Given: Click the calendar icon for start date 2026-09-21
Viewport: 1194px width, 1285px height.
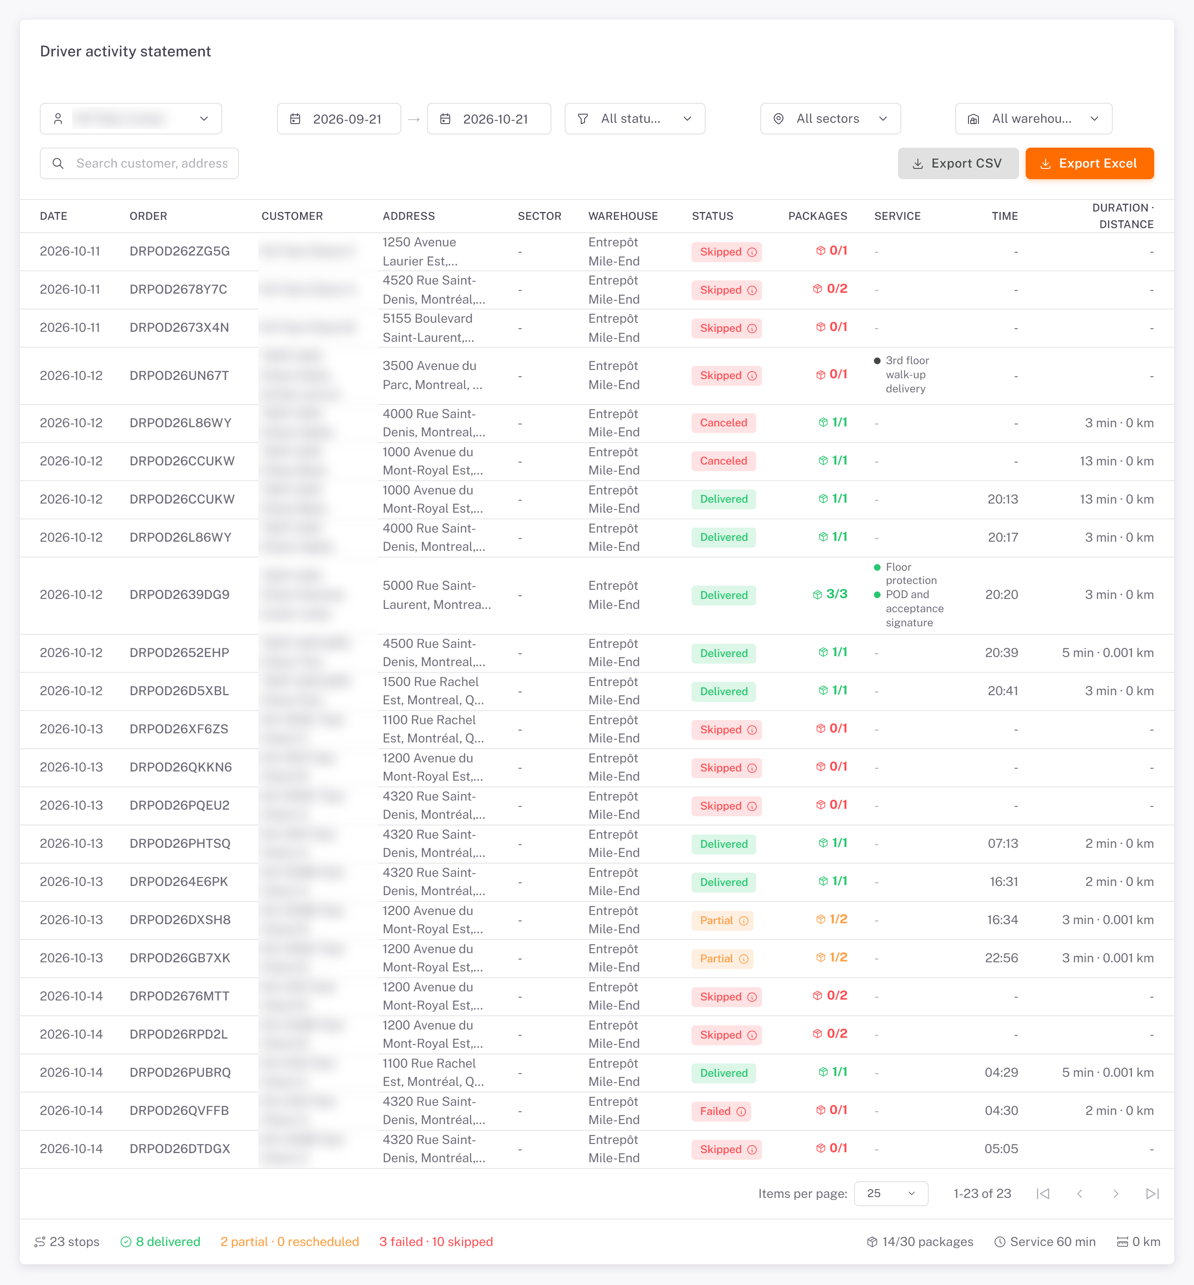Looking at the screenshot, I should [295, 119].
